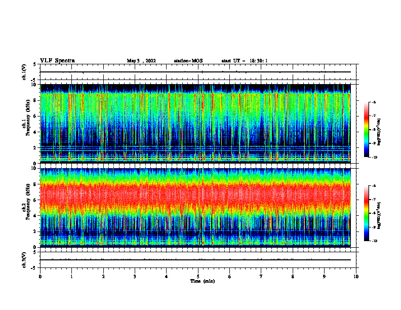Select the "ch.3(V)" waveform axis label
The height and width of the screenshot is (310, 401).
(x=24, y=260)
